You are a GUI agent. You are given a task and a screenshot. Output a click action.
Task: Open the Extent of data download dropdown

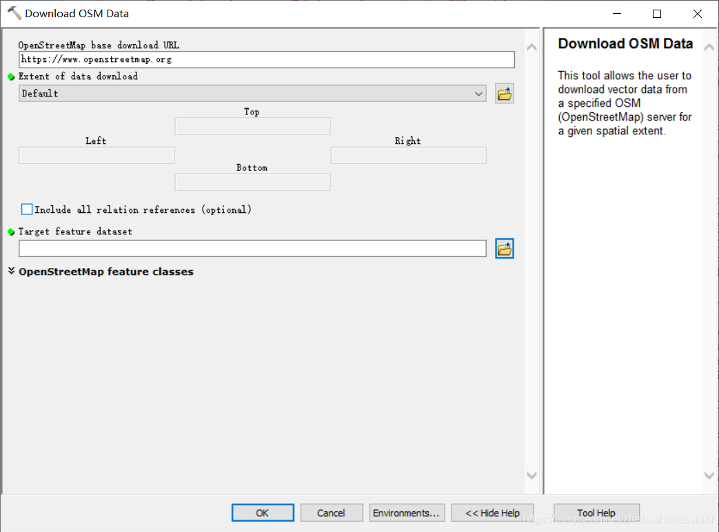point(253,94)
